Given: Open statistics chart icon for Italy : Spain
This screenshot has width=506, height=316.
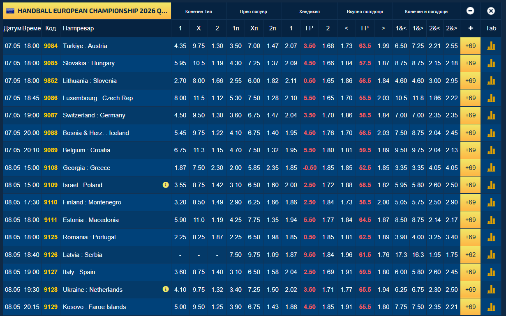Looking at the screenshot, I should tap(491, 272).
